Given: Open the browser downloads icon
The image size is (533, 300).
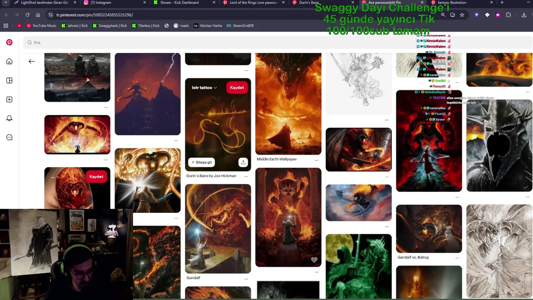Looking at the screenshot, I should [524, 15].
